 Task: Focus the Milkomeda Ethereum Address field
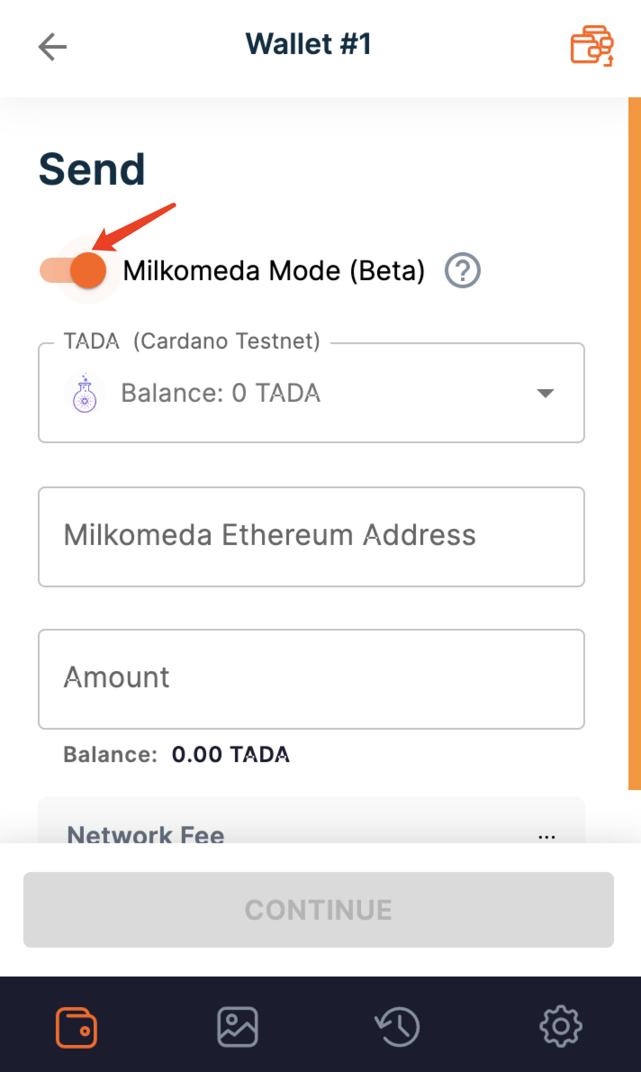[311, 536]
